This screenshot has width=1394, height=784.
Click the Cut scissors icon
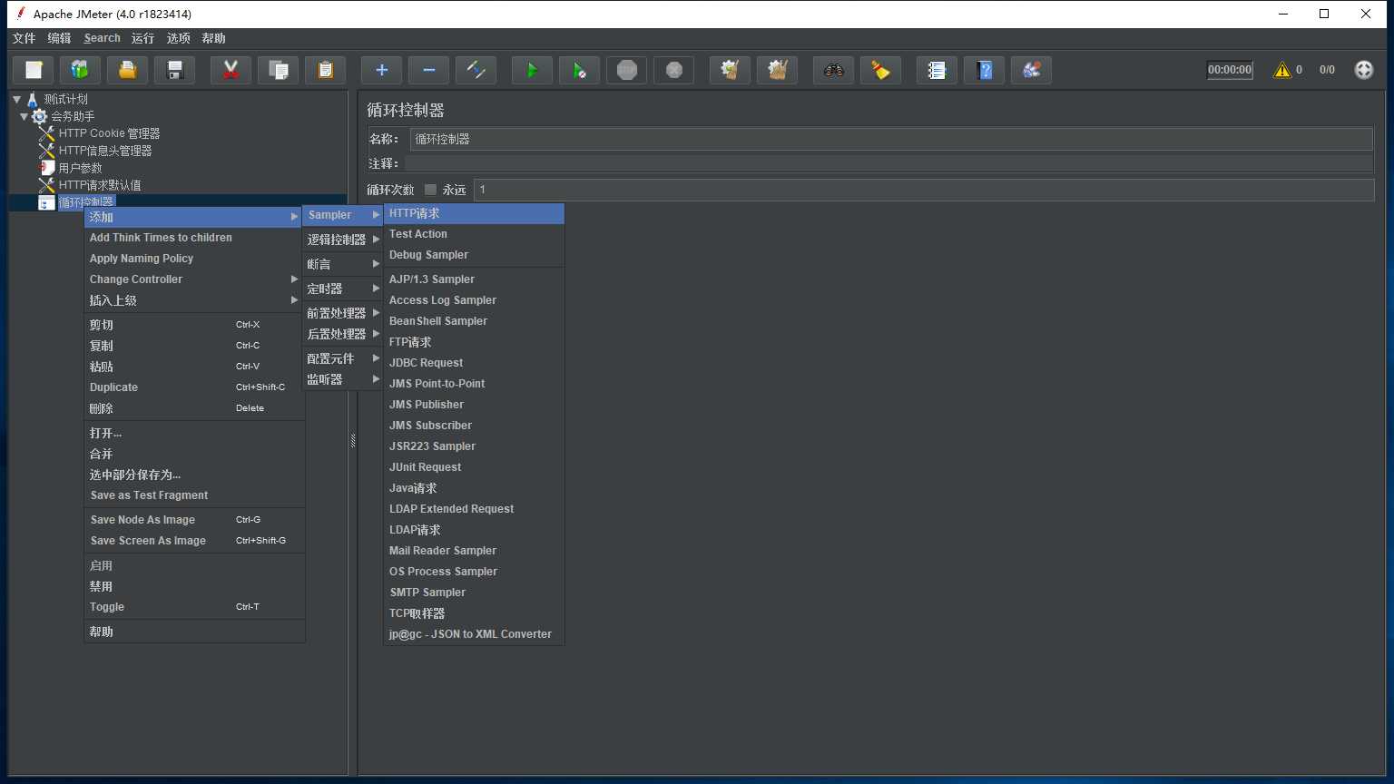click(x=231, y=70)
